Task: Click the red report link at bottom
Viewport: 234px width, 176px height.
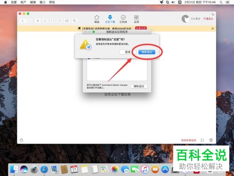Action: pos(189,140)
